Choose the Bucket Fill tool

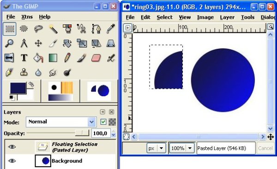pos(38,58)
